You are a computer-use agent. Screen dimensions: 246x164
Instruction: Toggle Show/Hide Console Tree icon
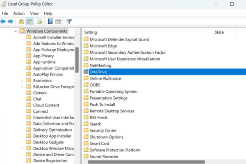(x=30, y=21)
